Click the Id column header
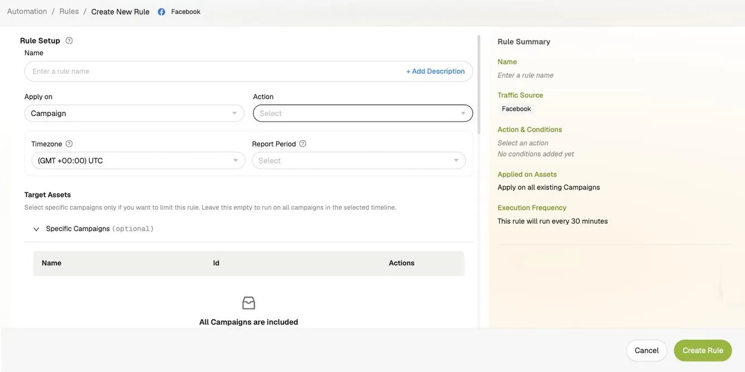The height and width of the screenshot is (372, 745). 216,263
